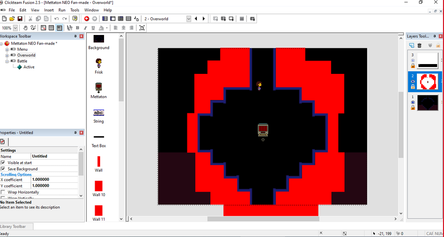Toggle the lock on layer 2
444x237 pixels.
click(x=413, y=87)
